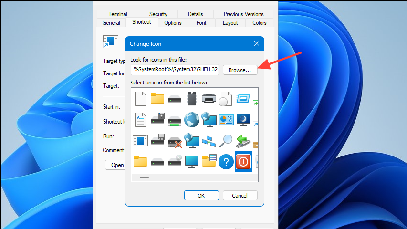Select the folder with grid icon
Image resolution: width=407 pixels, height=229 pixels.
click(x=209, y=160)
